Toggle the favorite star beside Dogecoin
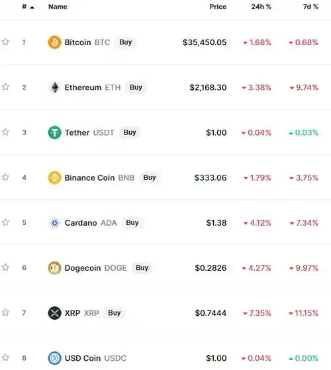 5,267
